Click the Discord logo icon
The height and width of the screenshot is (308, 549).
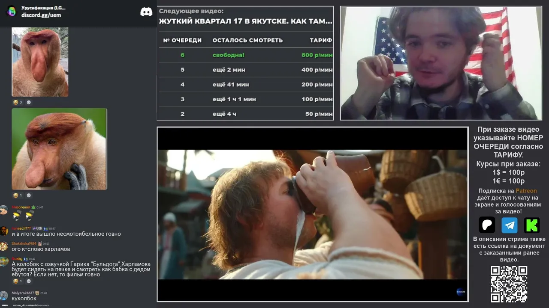pos(146,12)
